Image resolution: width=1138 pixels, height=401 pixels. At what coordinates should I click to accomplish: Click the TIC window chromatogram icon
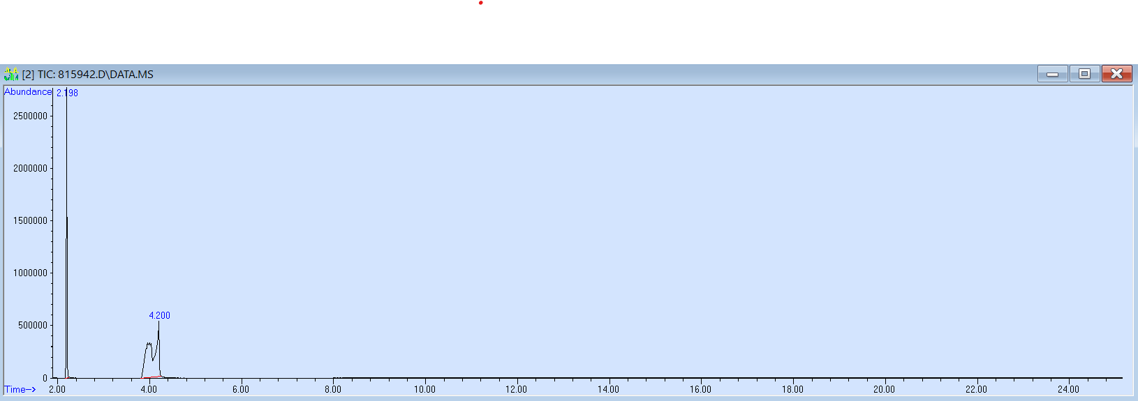tap(11, 74)
